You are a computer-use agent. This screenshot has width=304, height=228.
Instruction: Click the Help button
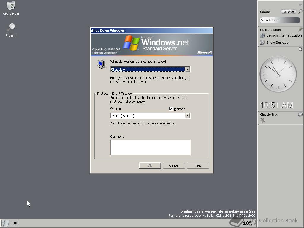pos(198,165)
